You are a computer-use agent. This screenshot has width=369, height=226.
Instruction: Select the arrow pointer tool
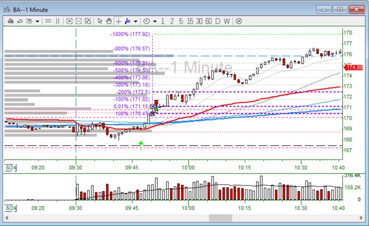click(x=100, y=21)
